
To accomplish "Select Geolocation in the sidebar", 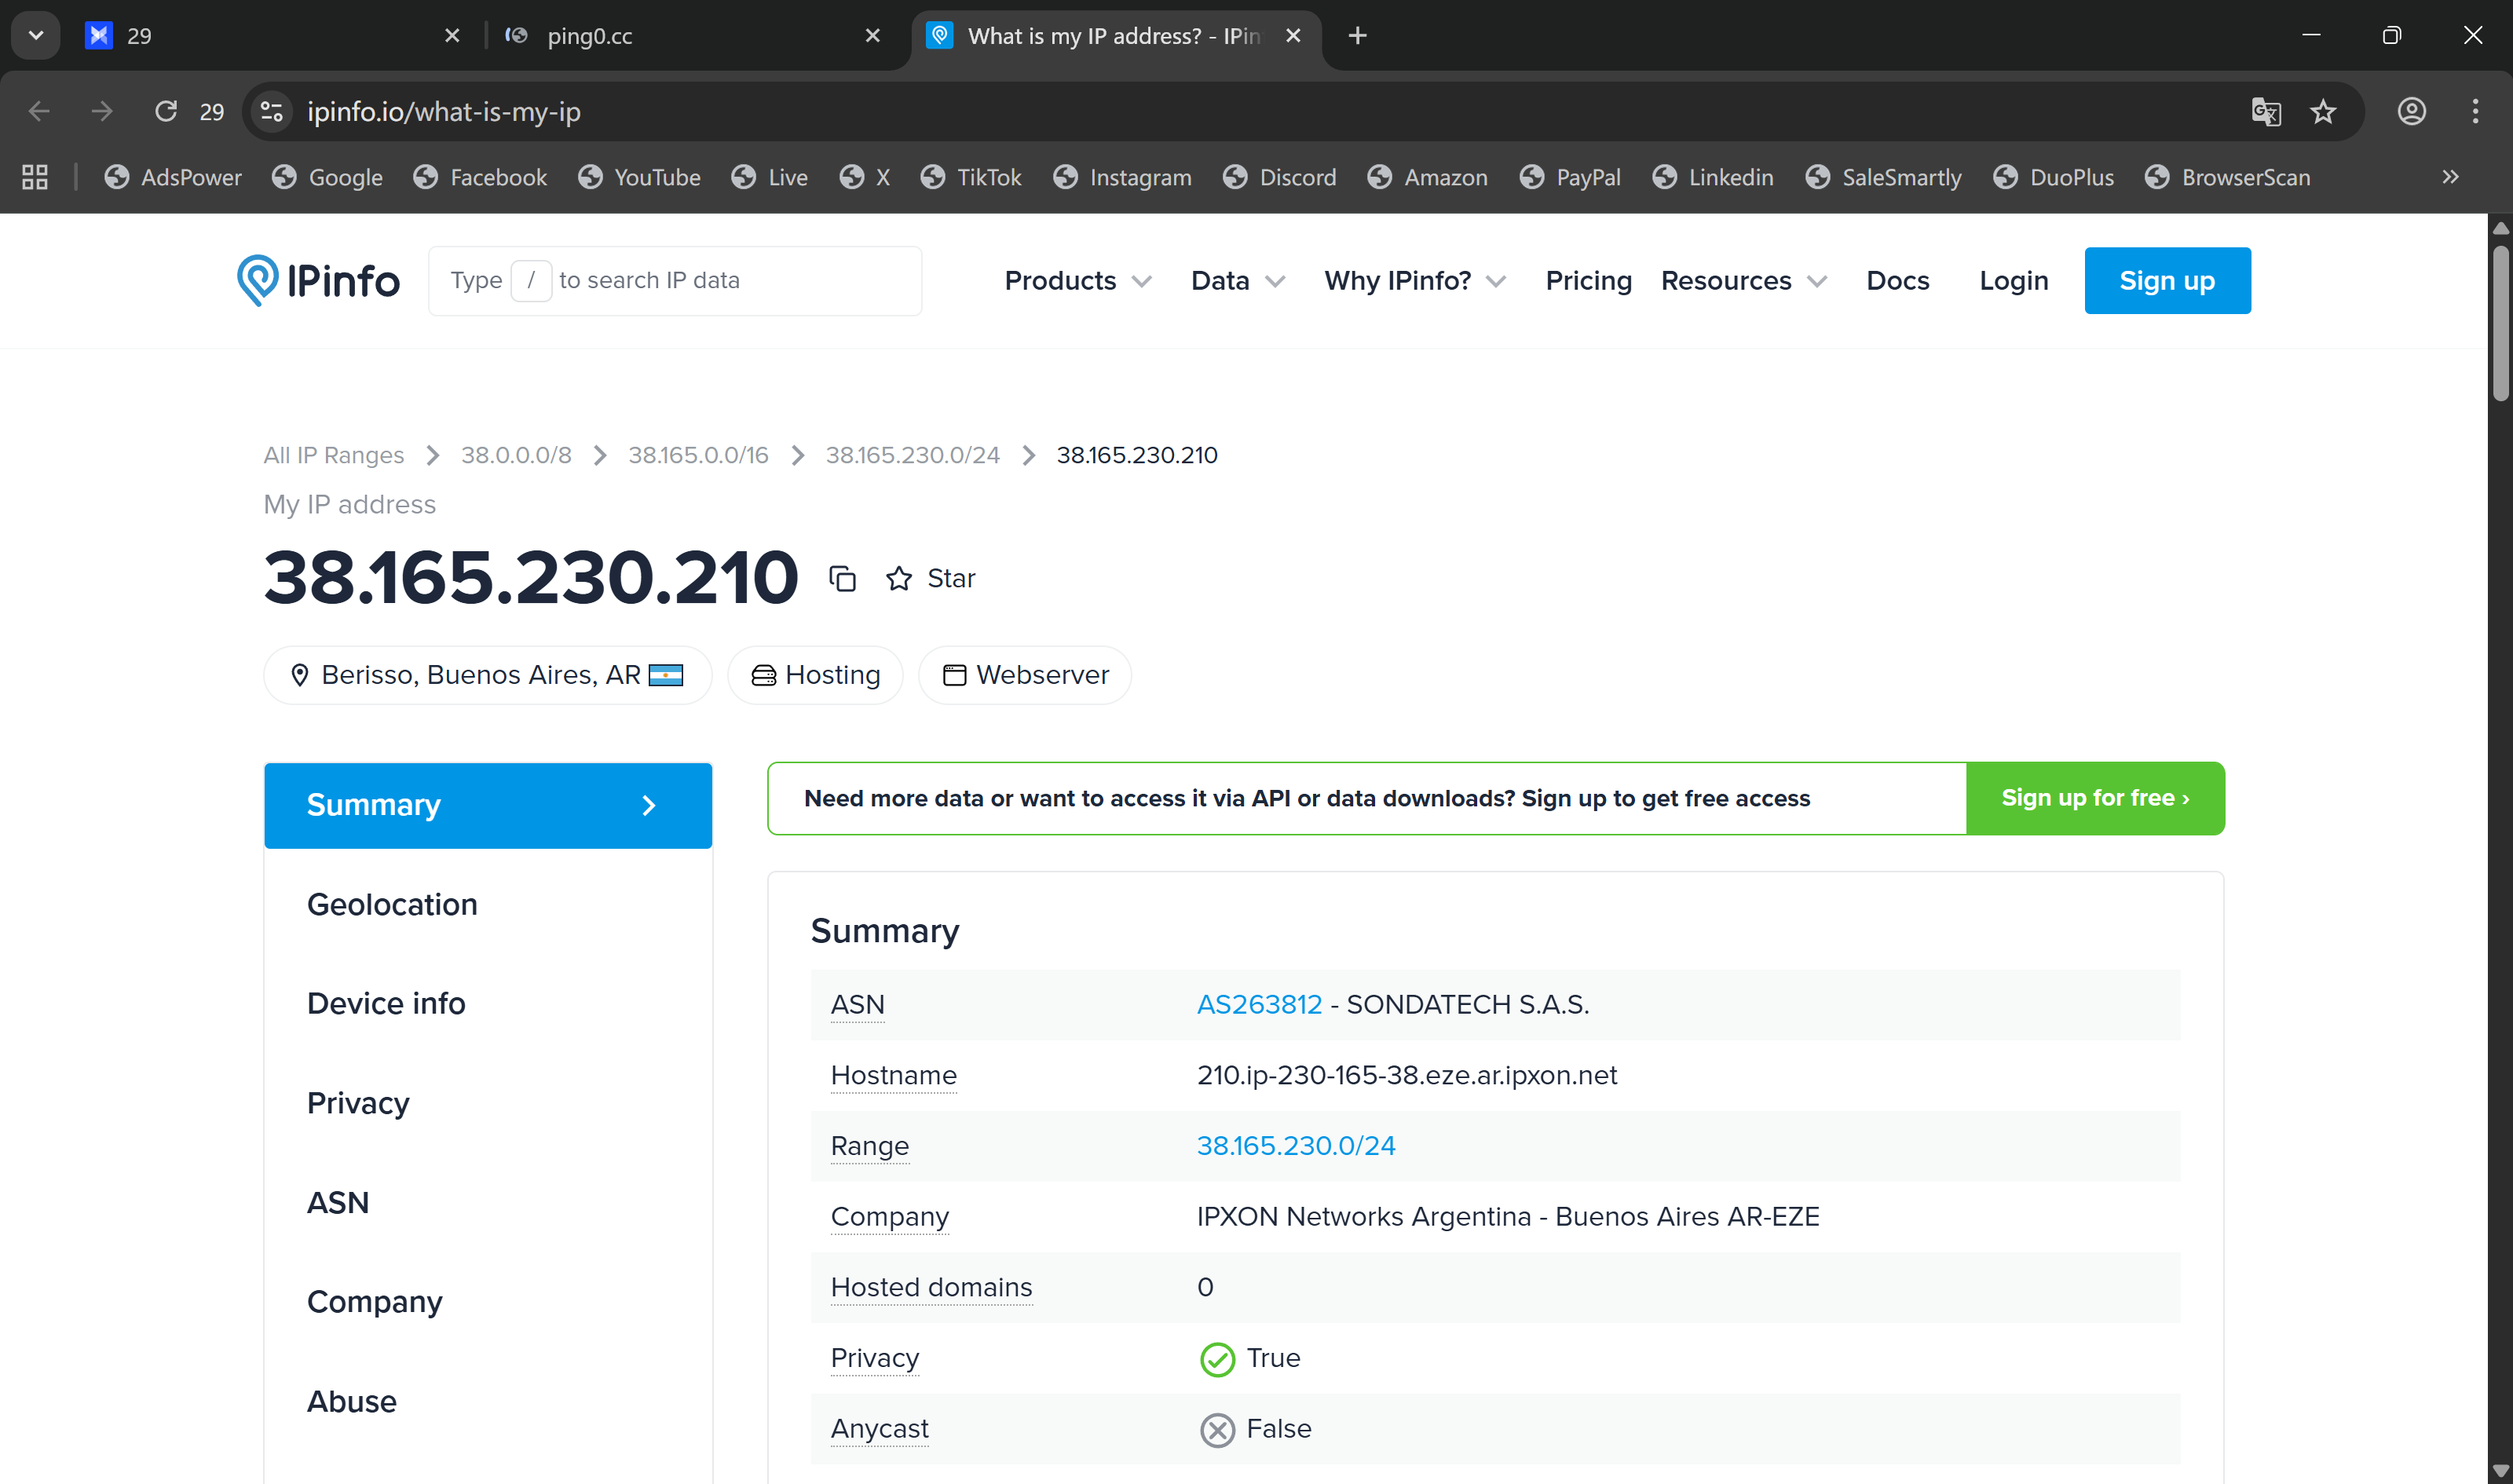I will (x=392, y=904).
